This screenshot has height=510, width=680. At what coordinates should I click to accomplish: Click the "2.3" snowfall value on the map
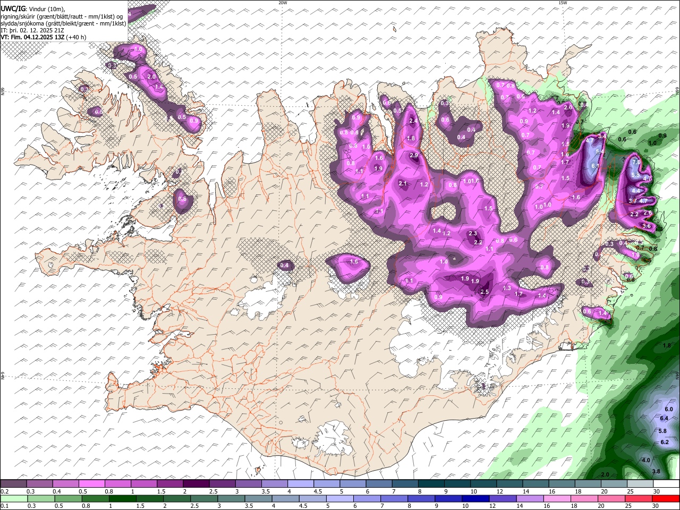coord(473,233)
